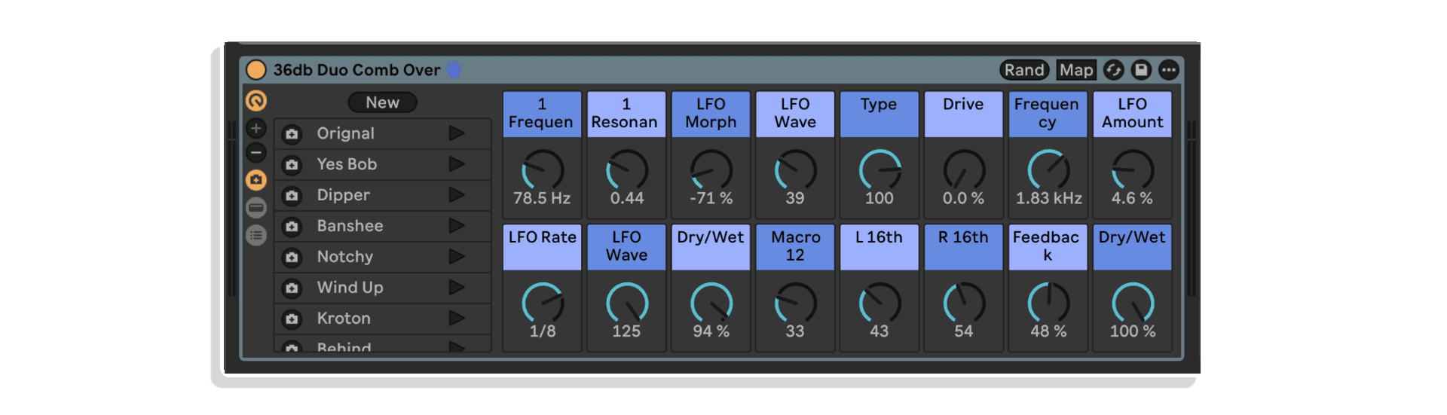
Task: Click the LFO Morph macro knob
Action: 711,169
